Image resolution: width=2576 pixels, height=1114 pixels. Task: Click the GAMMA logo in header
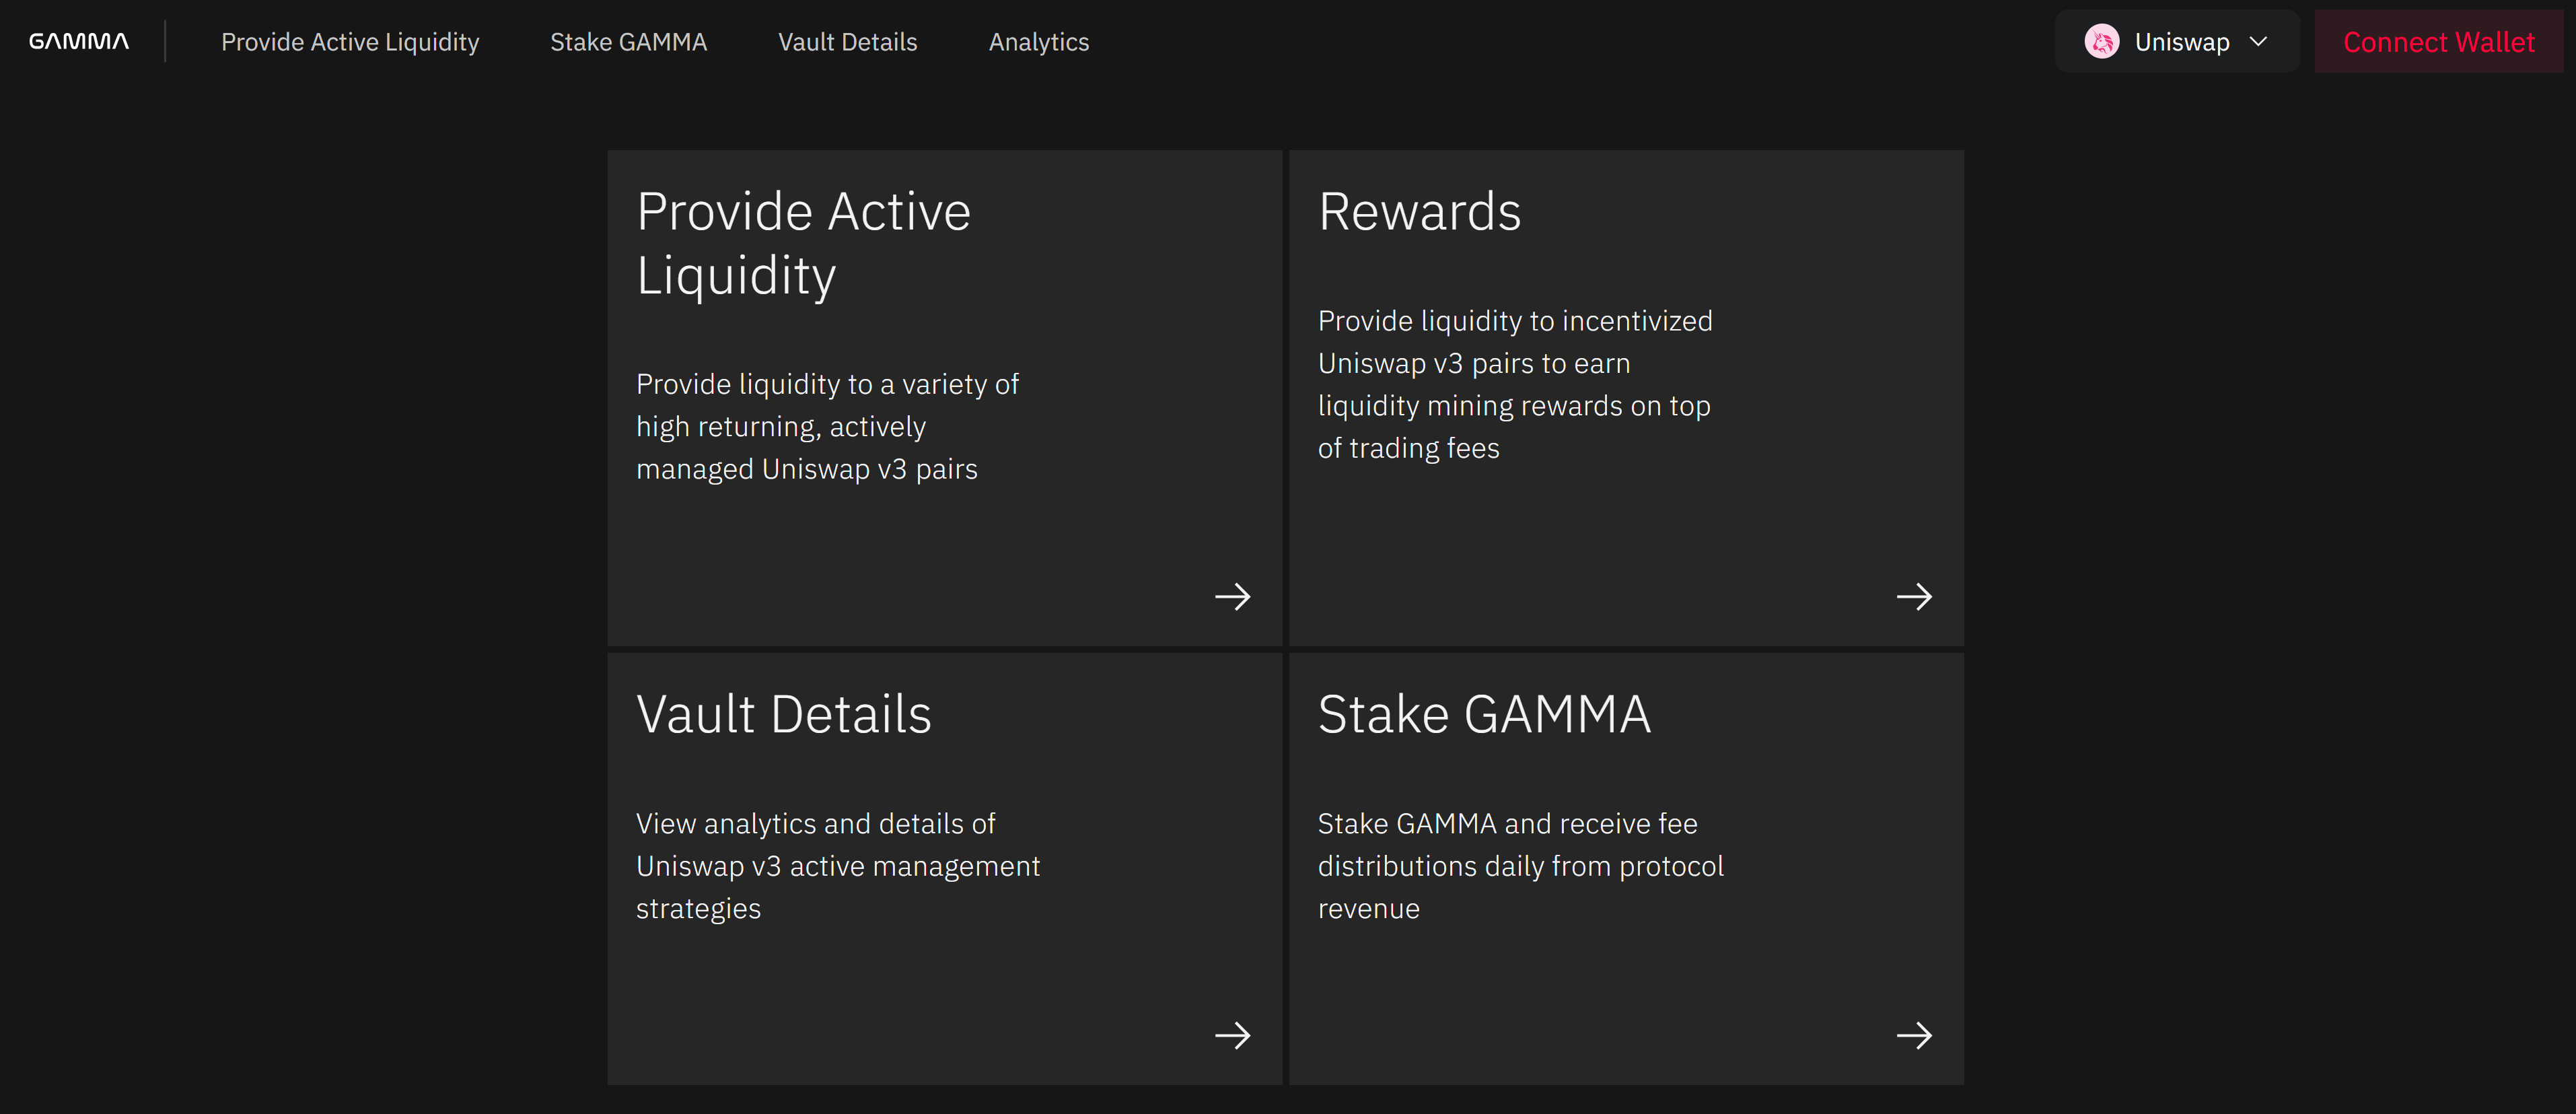coord(79,41)
